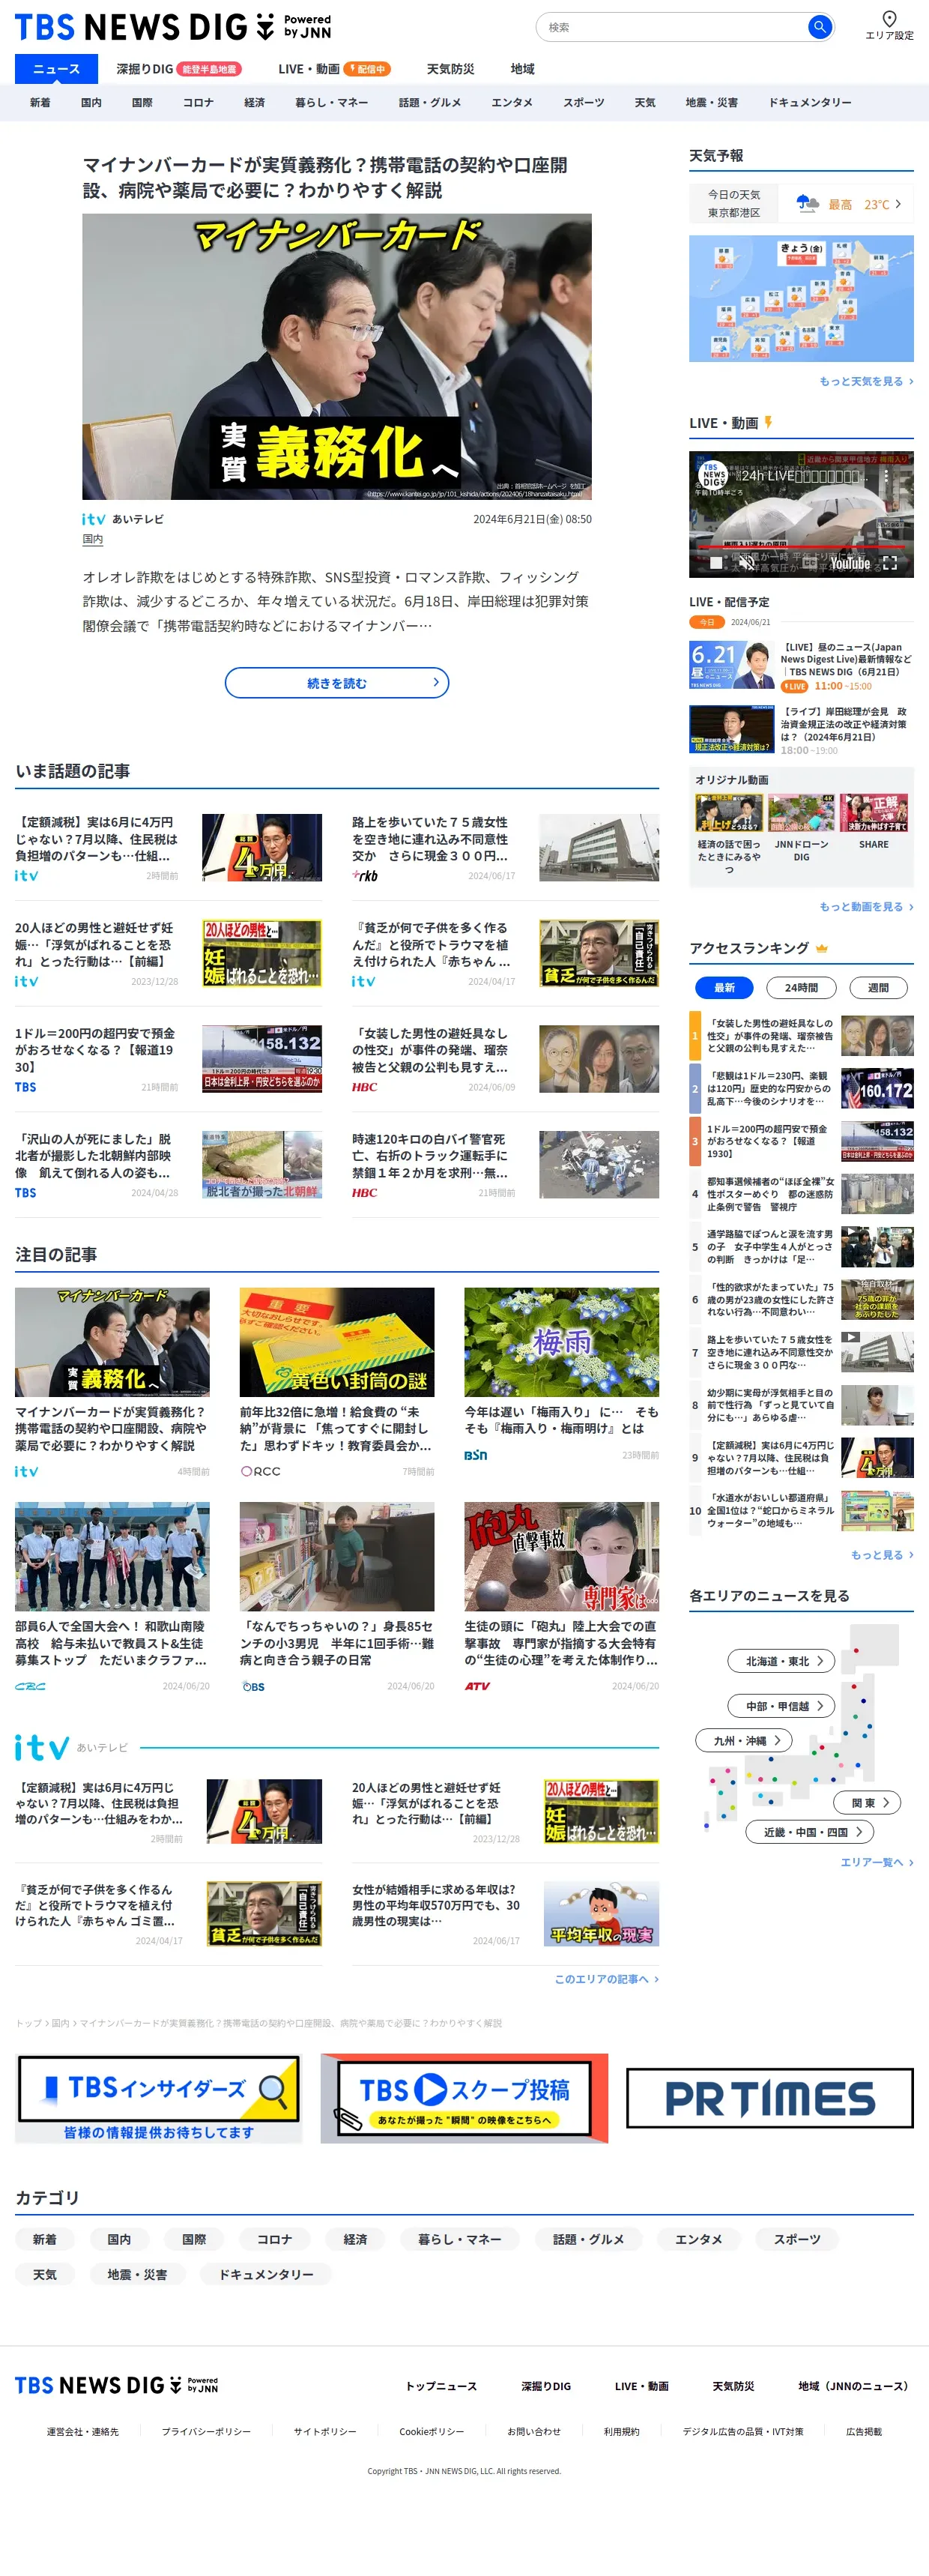The image size is (929, 2576).
Task: Open the 梅雨 hydrangea featured article
Action: (561, 1374)
